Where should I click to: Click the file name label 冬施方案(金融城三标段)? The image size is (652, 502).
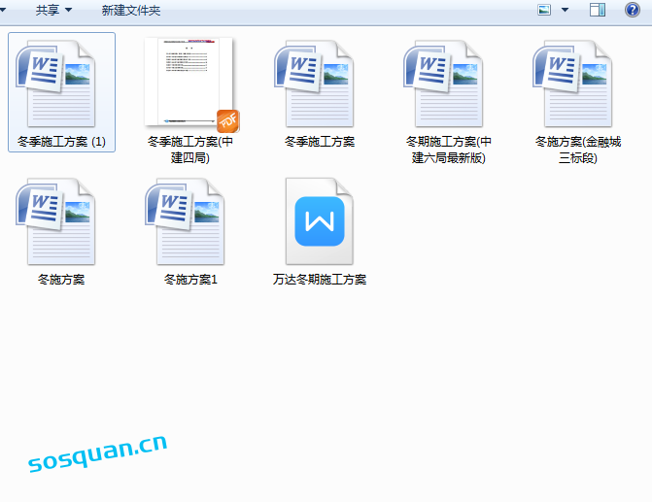click(x=577, y=150)
